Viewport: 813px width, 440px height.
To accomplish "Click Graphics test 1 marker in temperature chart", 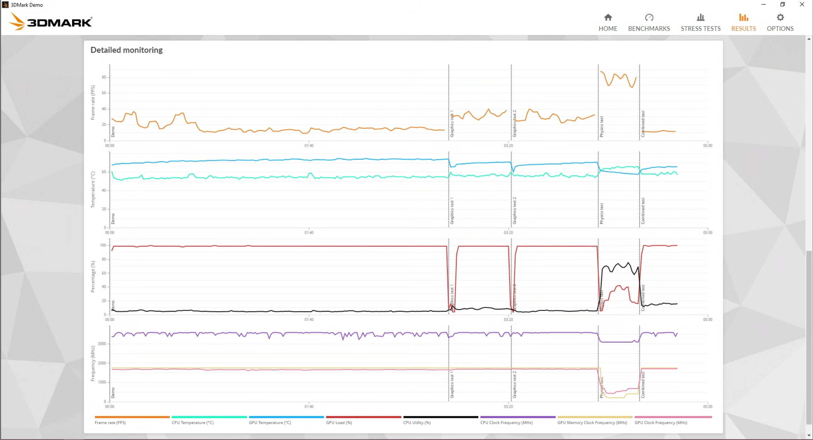I will pos(452,211).
